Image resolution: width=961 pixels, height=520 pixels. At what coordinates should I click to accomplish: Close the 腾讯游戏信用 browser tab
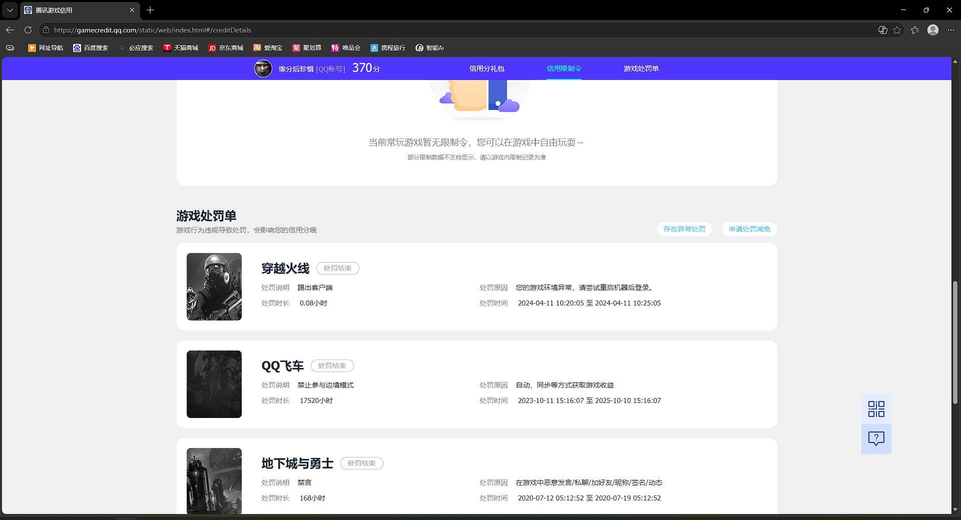[132, 10]
